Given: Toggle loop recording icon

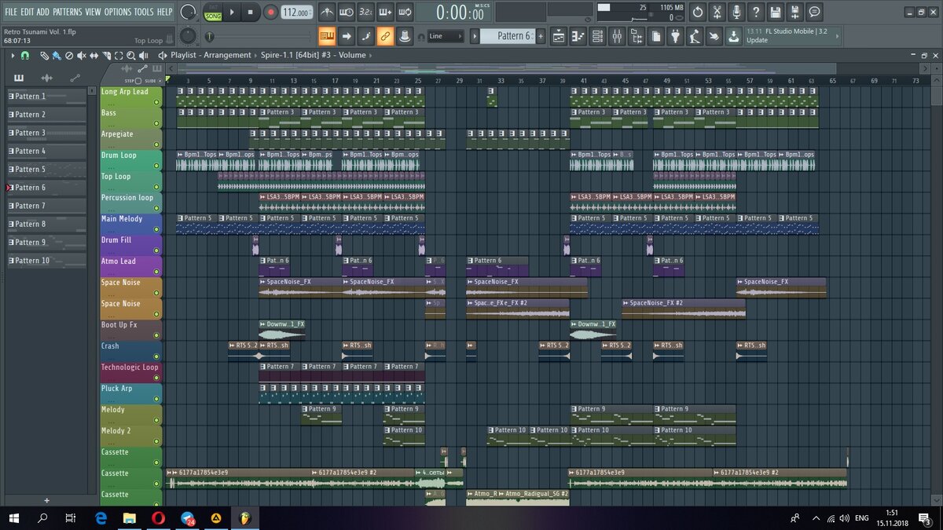Looking at the screenshot, I should pos(405,12).
